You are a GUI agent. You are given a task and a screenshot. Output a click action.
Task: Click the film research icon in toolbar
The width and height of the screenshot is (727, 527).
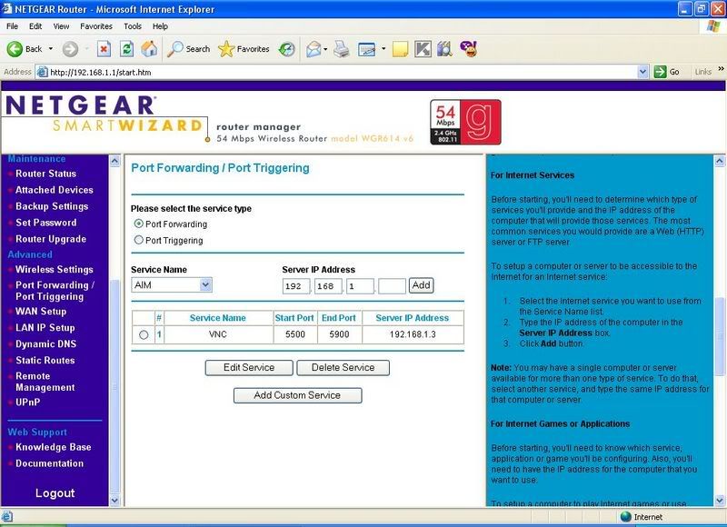[444, 49]
